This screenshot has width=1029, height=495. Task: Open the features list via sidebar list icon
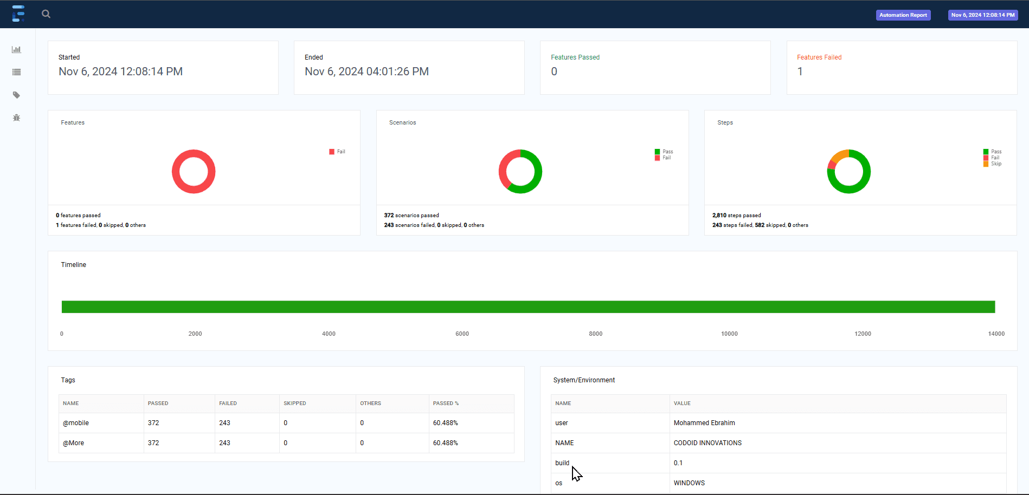16,72
